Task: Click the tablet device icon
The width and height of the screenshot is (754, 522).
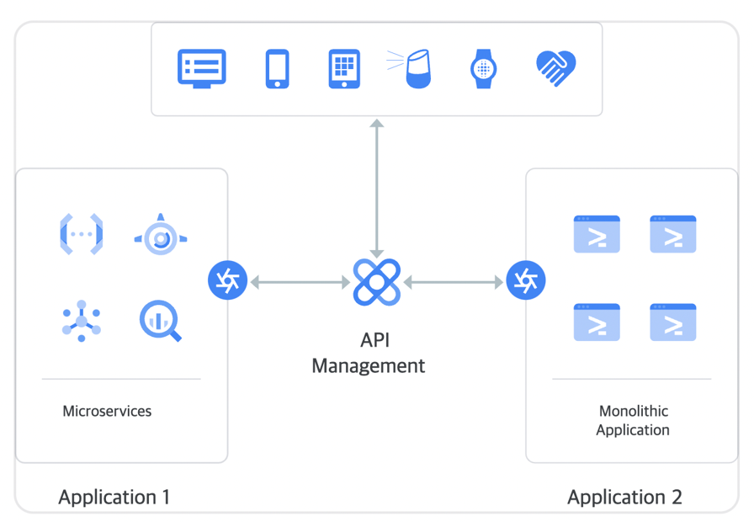Action: pos(344,68)
